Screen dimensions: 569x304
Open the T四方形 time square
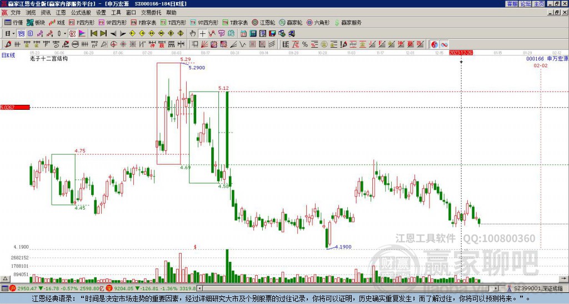173,22
